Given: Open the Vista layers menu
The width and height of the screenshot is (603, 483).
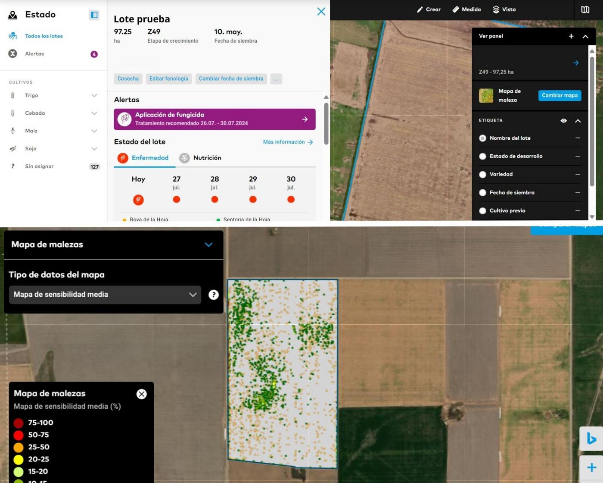Looking at the screenshot, I should pyautogui.click(x=504, y=9).
